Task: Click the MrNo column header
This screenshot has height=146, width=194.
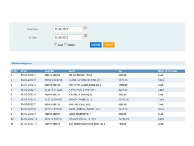Action: click(24, 71)
